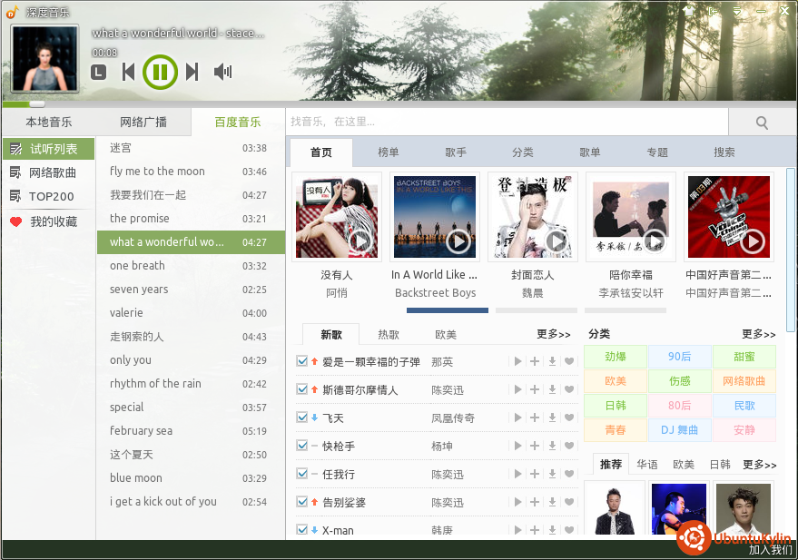Open the title bar dropdown menu icon

[x=737, y=11]
